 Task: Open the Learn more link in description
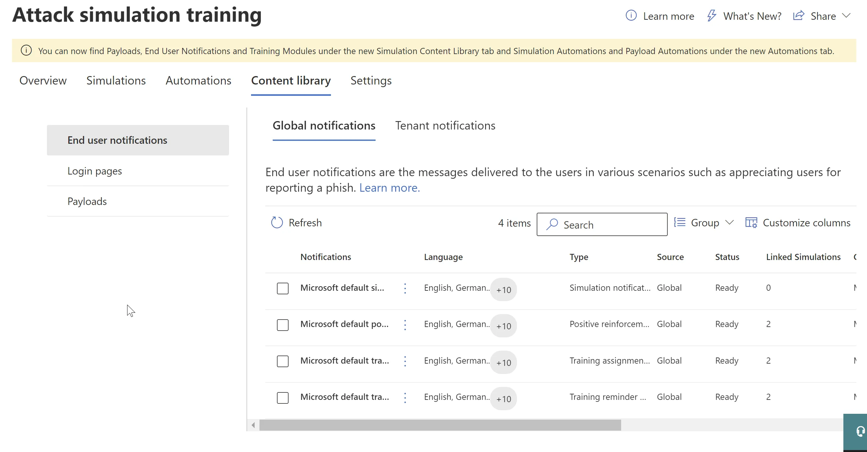click(390, 187)
